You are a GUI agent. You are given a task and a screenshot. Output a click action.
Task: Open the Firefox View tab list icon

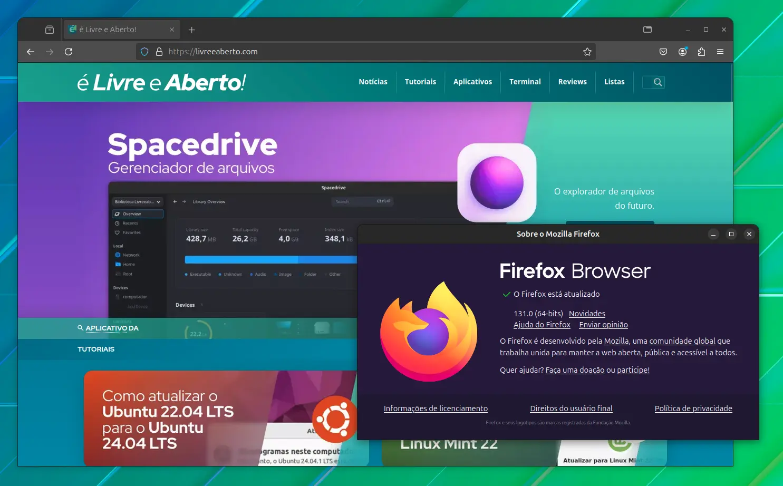(x=50, y=30)
